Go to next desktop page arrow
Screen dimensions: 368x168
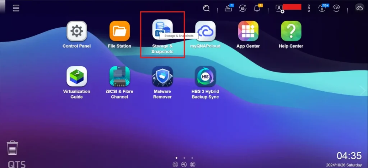pos(362,91)
